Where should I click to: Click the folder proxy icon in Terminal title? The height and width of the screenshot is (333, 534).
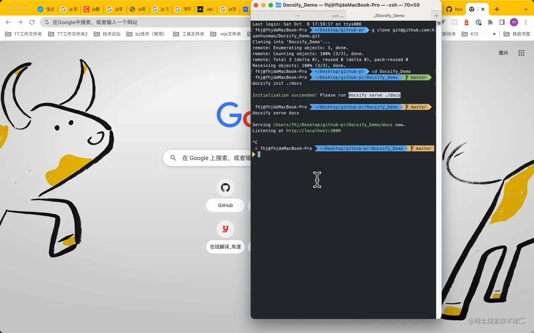coord(278,5)
